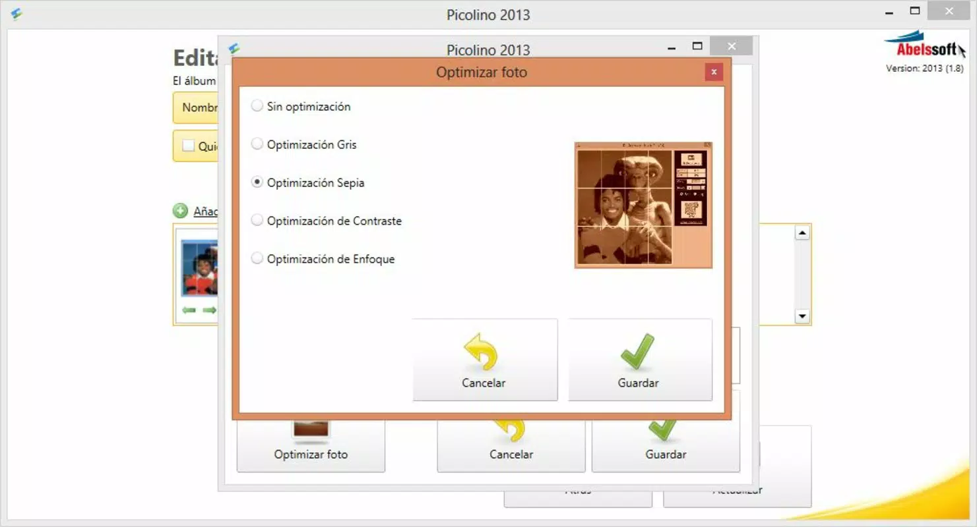
Task: Click the Picolino icon in the main title bar
Action: [x=16, y=14]
